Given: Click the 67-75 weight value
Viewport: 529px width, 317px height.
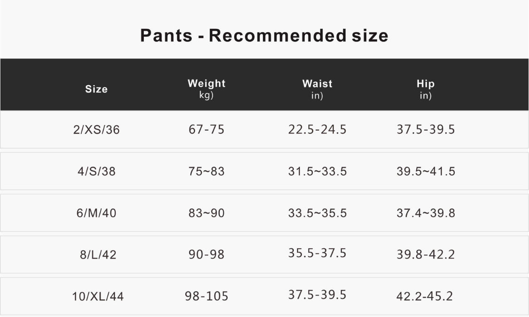Looking at the screenshot, I should 206,129.
